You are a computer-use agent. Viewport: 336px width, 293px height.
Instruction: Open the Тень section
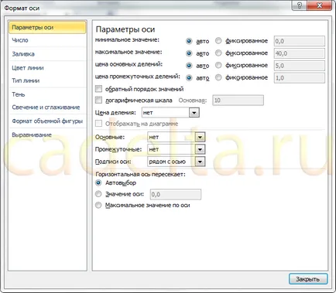pos(47,94)
